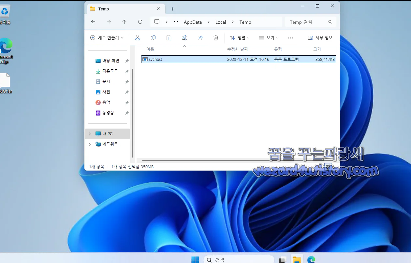Click the pin icon next to 동영상
The image size is (411, 263).
[x=127, y=113]
